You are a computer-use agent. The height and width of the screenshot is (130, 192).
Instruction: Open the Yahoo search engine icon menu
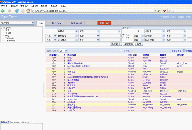click(x=165, y=11)
